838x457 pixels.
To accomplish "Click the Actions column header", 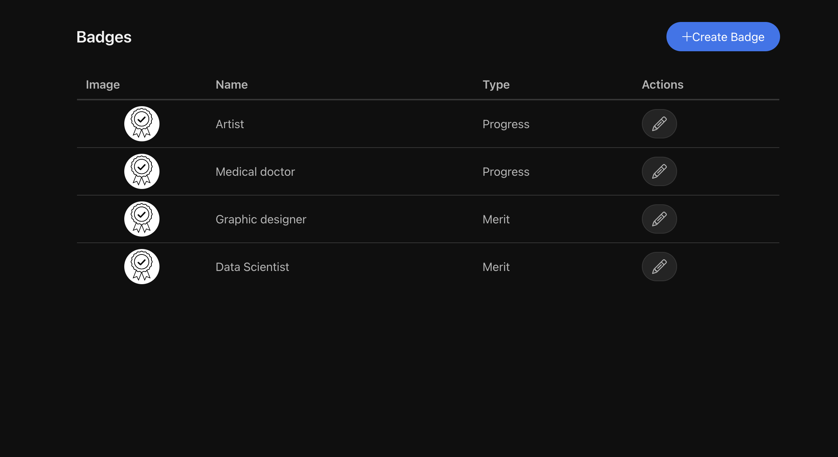I will [x=662, y=85].
